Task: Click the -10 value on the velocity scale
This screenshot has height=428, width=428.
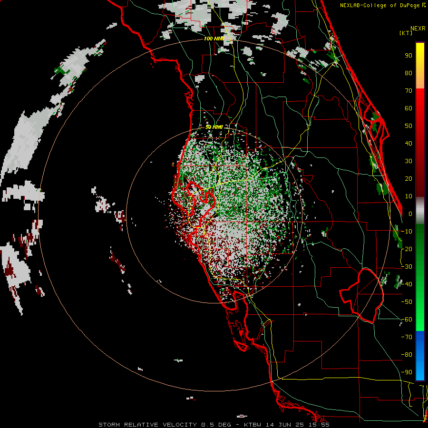Action: point(407,232)
